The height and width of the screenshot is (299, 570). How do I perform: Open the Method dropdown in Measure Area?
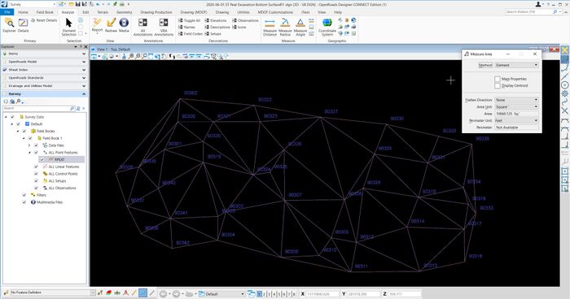point(516,65)
